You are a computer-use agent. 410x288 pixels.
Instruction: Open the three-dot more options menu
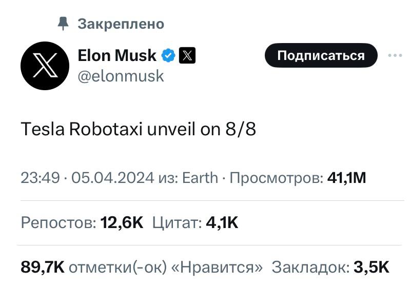(x=394, y=55)
